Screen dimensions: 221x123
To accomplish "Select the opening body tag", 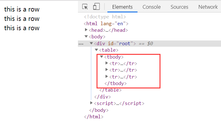I will tap(97, 37).
